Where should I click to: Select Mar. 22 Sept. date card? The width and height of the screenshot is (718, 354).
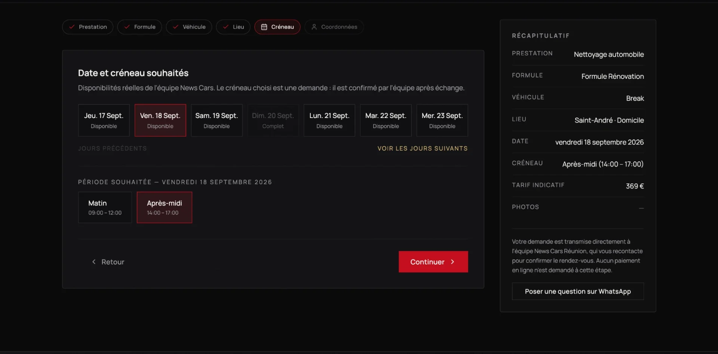386,120
